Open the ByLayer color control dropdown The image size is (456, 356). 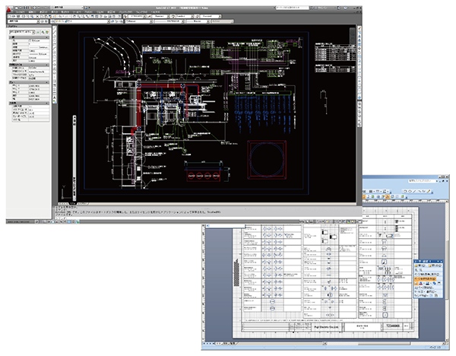139,21
